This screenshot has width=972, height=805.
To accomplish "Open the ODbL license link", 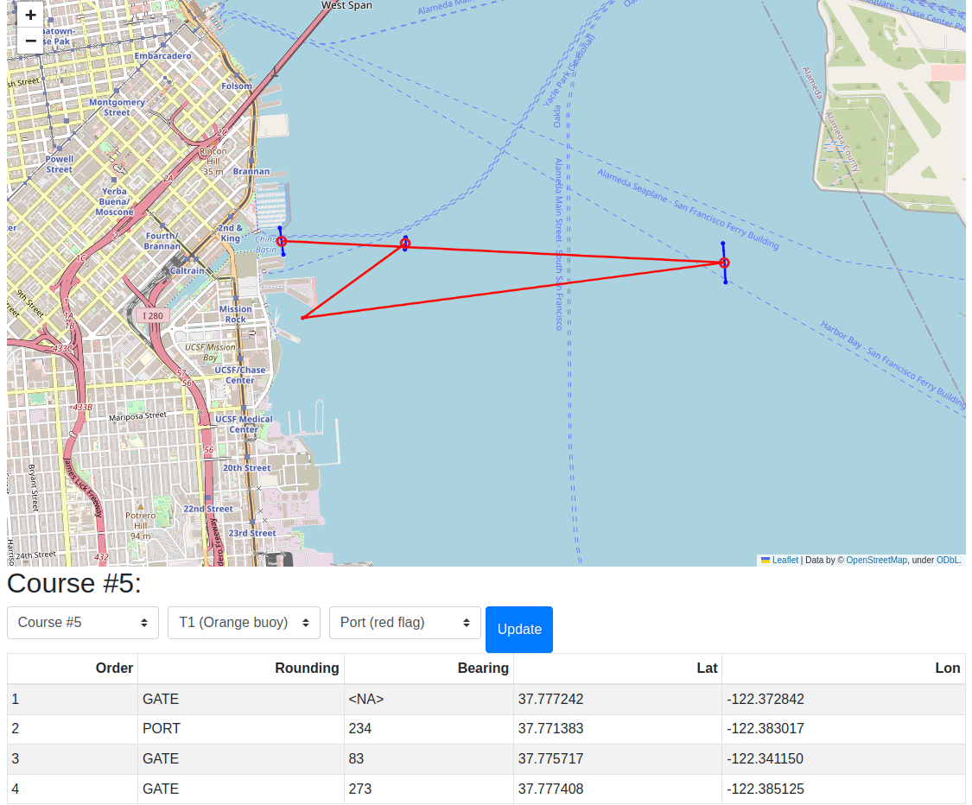I will [947, 561].
